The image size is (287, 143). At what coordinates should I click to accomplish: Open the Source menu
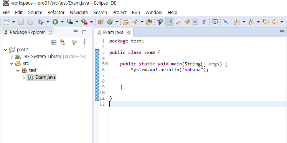pyautogui.click(x=35, y=12)
